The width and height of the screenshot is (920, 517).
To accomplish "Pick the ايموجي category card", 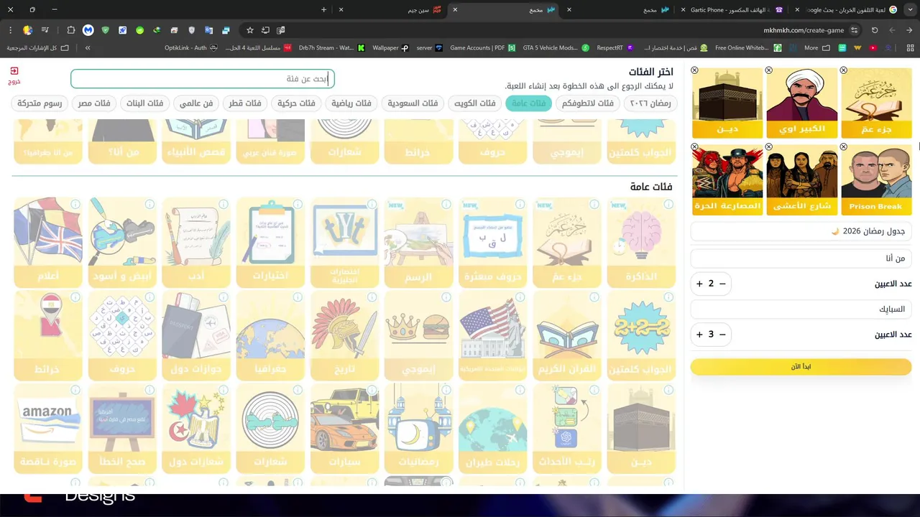I will (x=418, y=335).
